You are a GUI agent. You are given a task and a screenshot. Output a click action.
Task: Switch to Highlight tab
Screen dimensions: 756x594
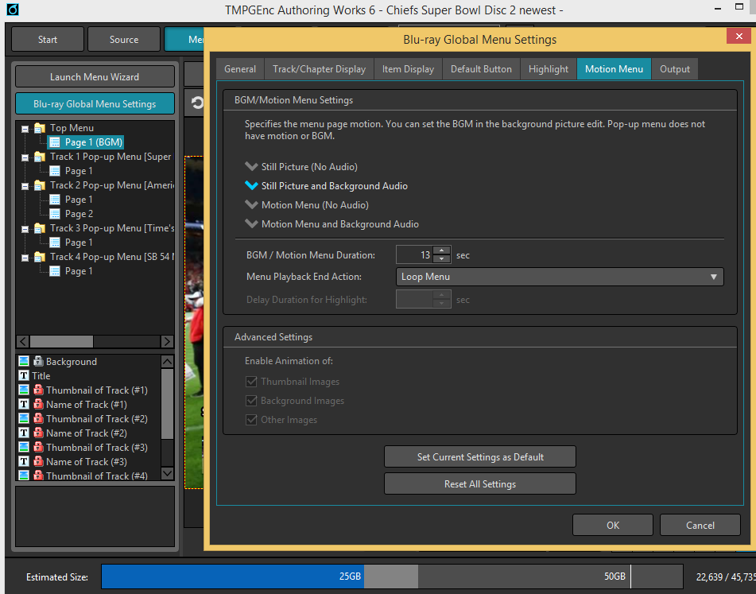click(549, 69)
